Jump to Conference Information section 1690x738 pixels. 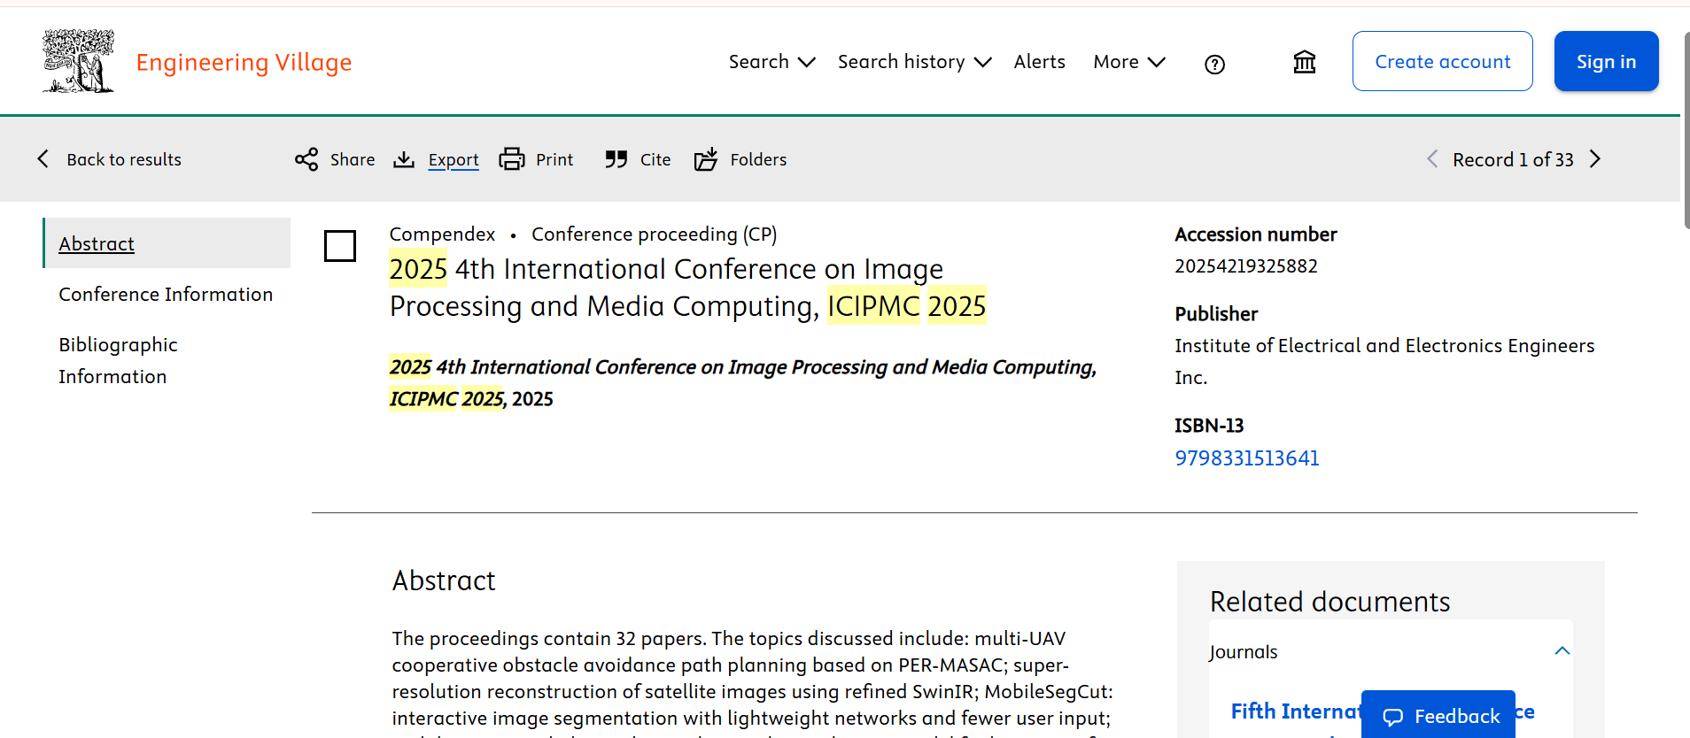click(x=166, y=294)
